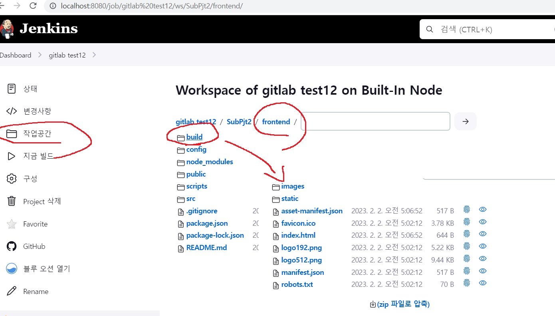The height and width of the screenshot is (316, 555).
Task: View asset-manifest.json with eye icon
Action: coord(483,210)
